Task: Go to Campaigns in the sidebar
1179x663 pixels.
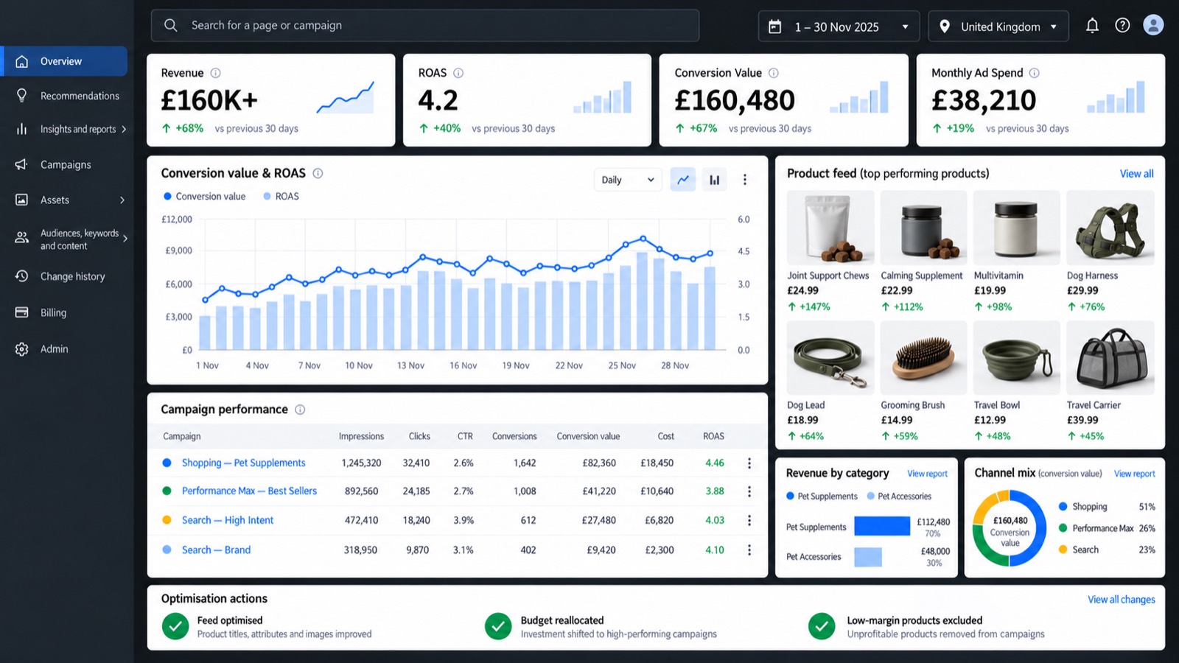Action: [x=66, y=164]
